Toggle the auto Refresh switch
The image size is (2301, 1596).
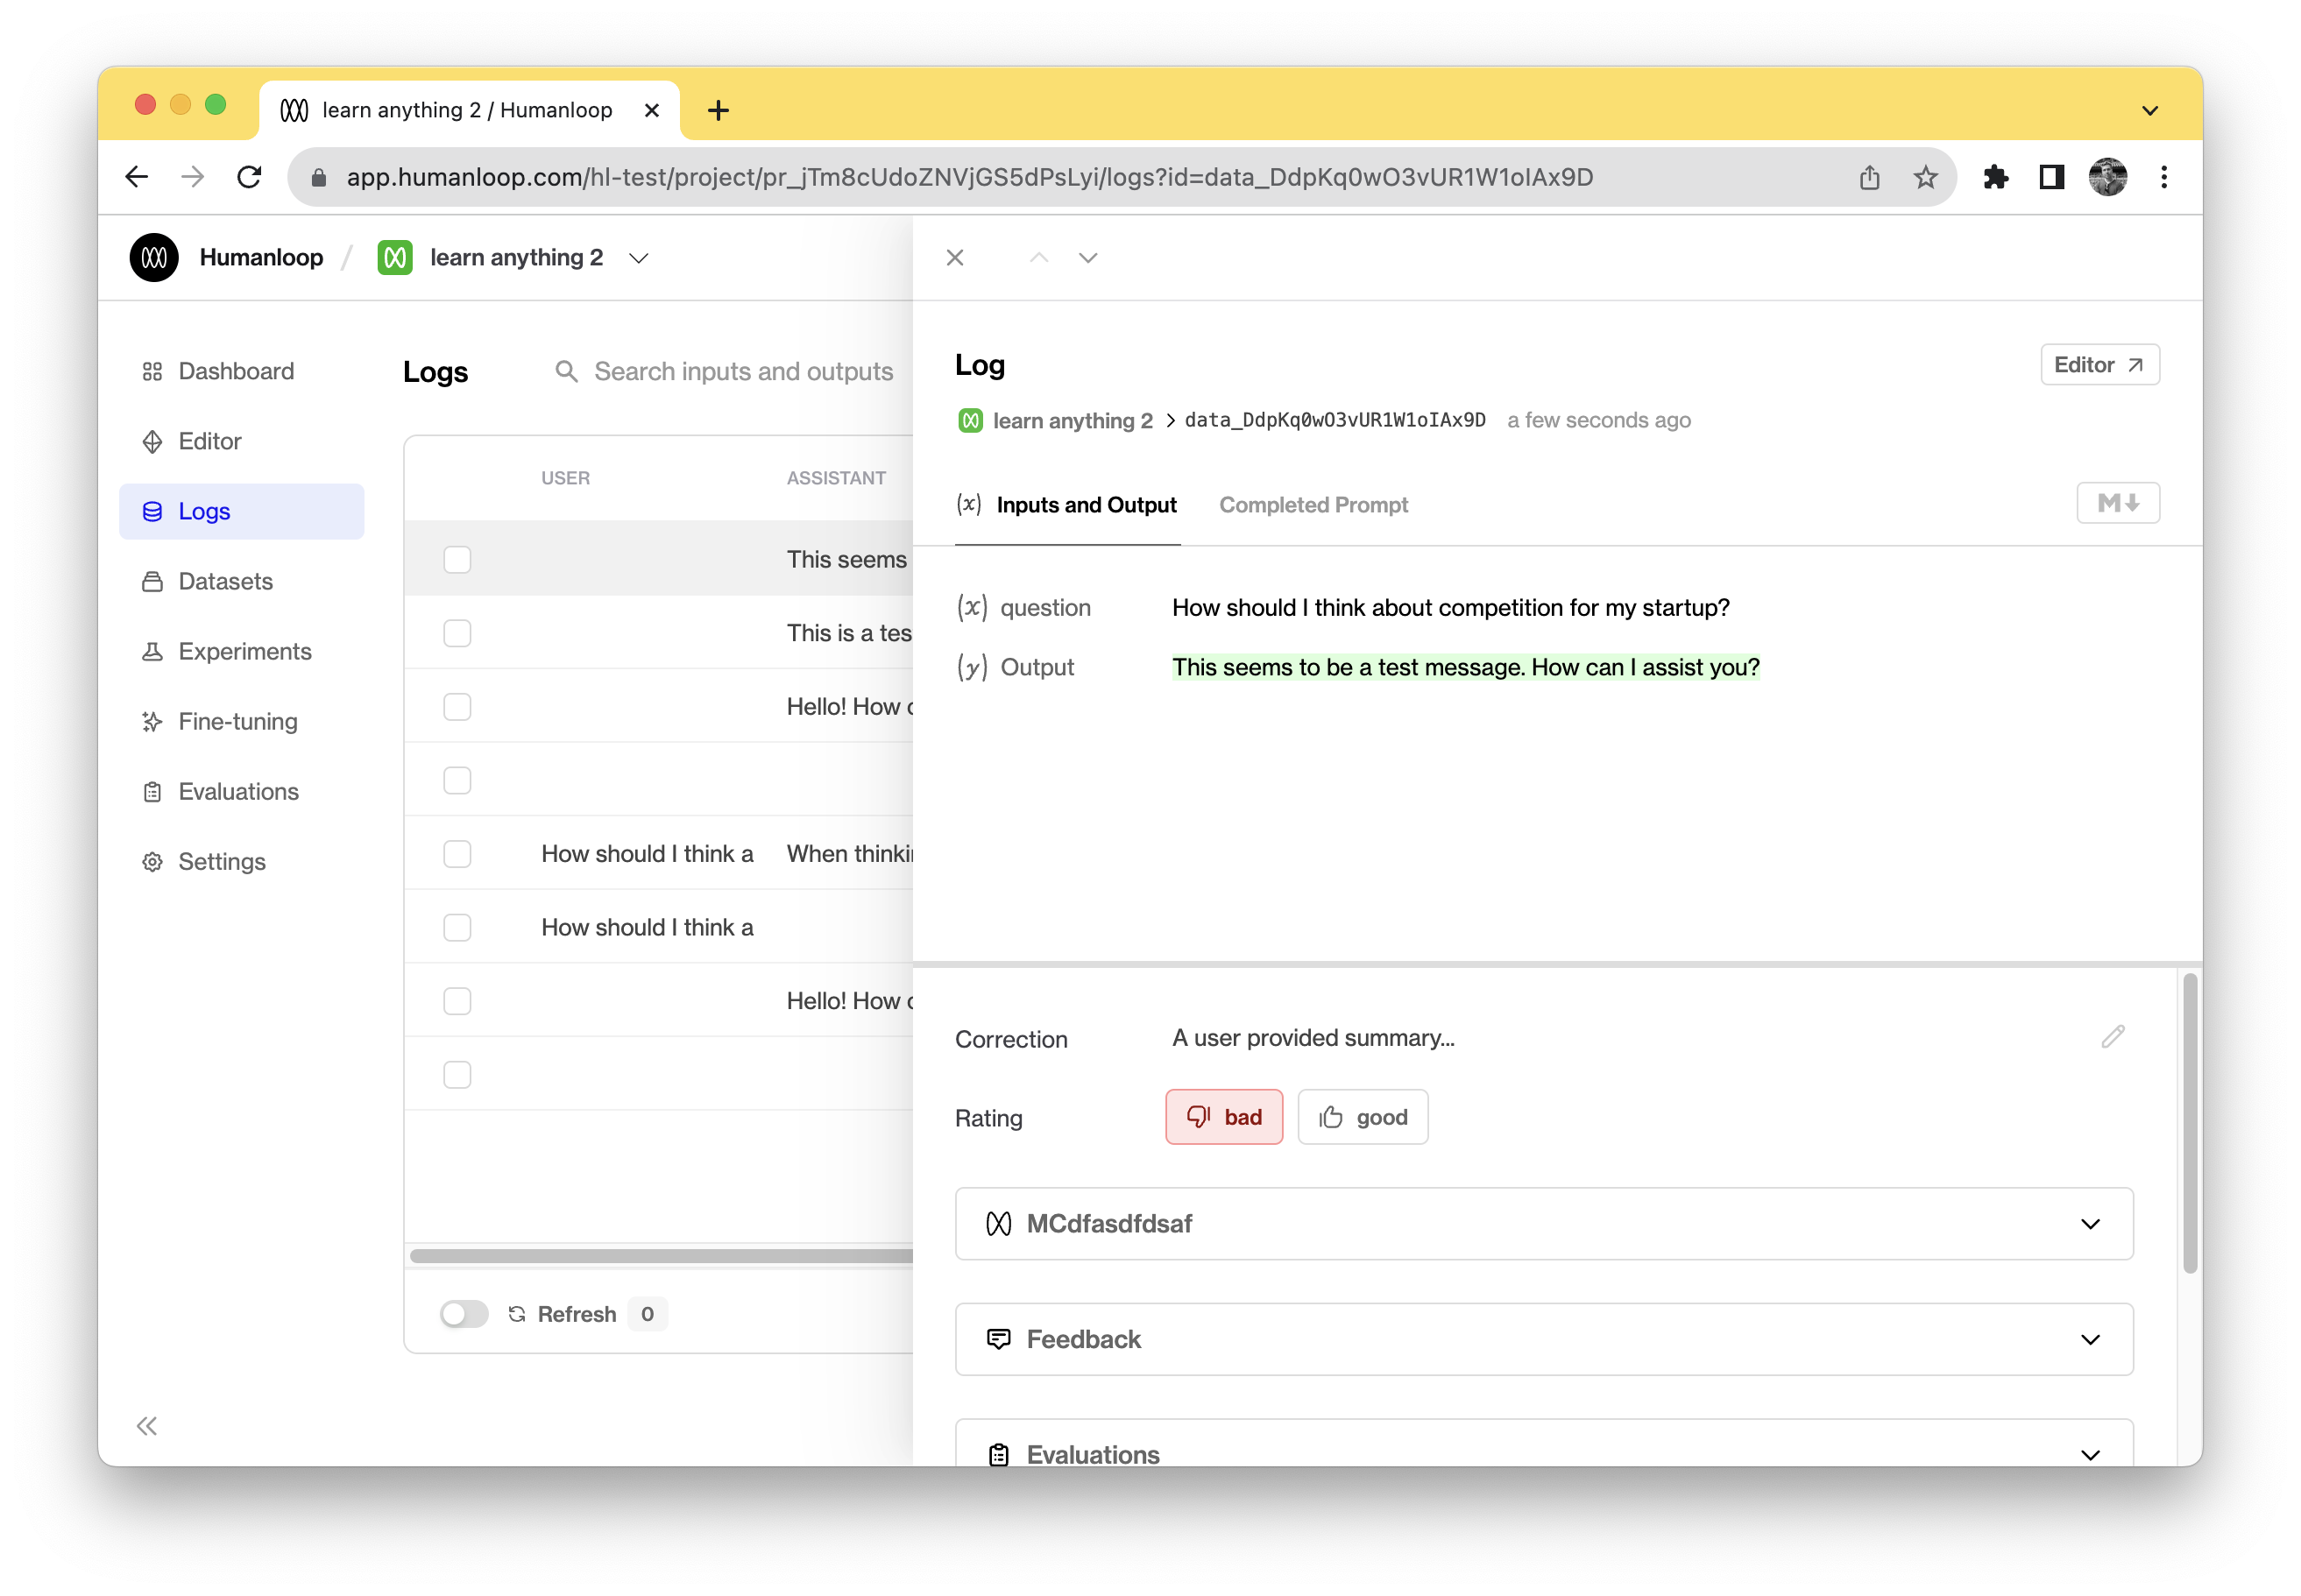[464, 1313]
